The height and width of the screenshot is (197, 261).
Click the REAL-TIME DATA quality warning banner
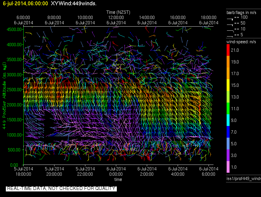click(61, 189)
